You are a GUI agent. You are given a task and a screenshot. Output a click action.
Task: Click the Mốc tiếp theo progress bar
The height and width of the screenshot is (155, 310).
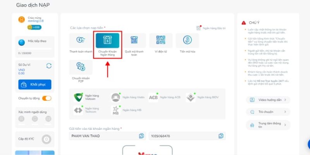point(35,48)
